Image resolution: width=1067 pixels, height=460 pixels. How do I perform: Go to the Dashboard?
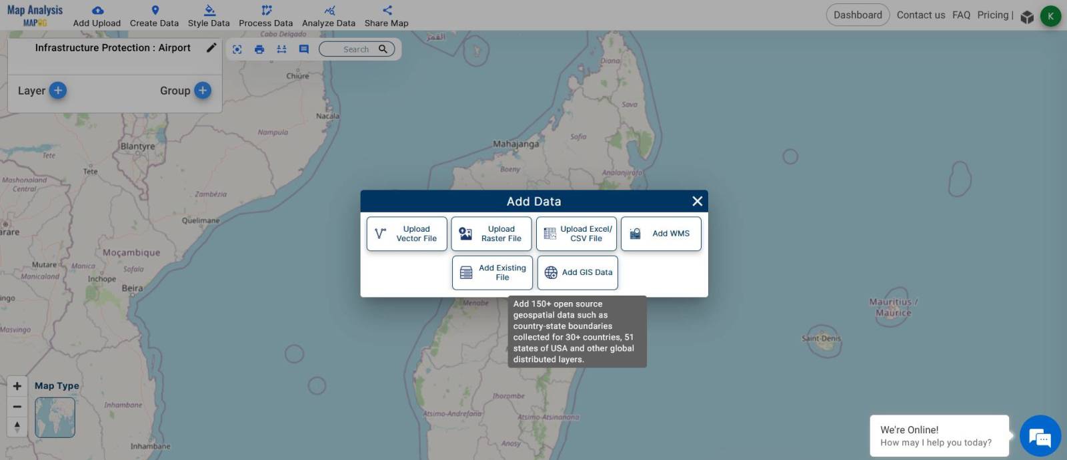click(x=858, y=15)
